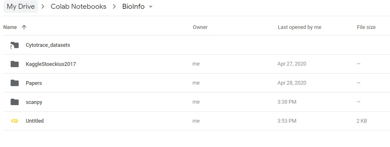This screenshot has height=147, width=390.
Task: Click the scanpy folder icon
Action: pyautogui.click(x=14, y=102)
